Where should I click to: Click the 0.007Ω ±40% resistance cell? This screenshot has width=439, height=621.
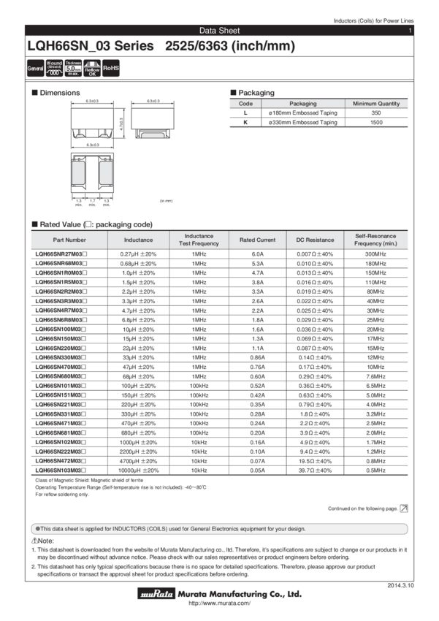pyautogui.click(x=315, y=254)
